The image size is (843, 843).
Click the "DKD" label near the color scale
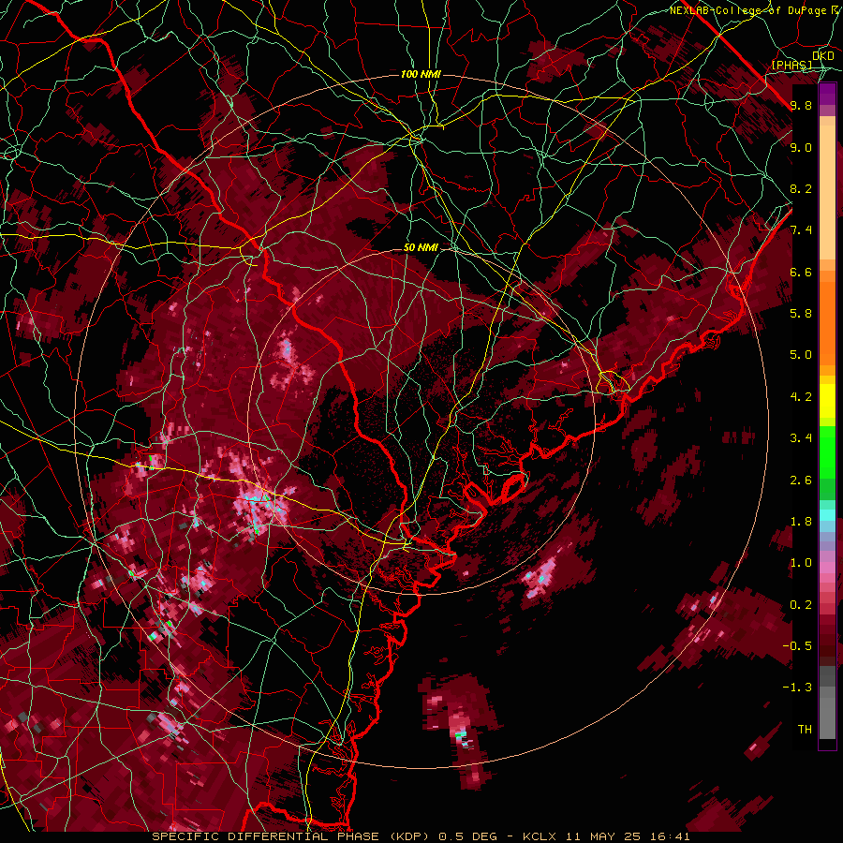823,56
